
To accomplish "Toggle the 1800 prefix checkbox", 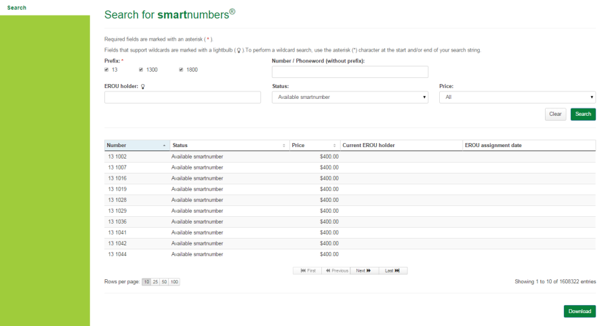I will [x=181, y=70].
